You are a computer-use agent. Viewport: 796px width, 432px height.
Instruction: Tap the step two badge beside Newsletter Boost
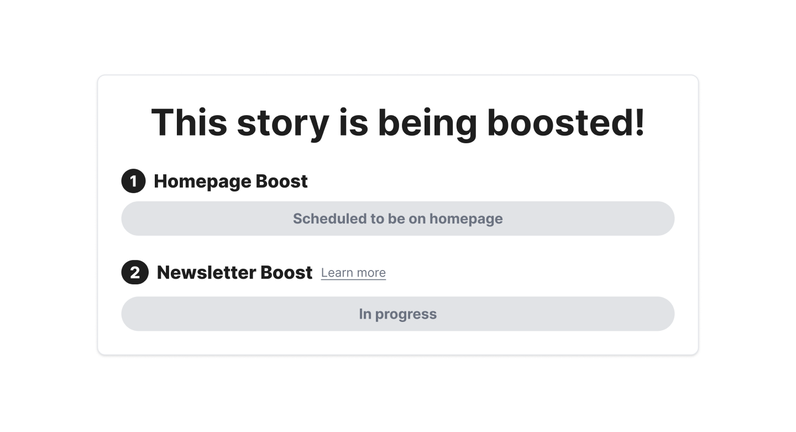pyautogui.click(x=135, y=272)
